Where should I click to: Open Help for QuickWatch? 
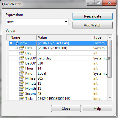coord(97,108)
